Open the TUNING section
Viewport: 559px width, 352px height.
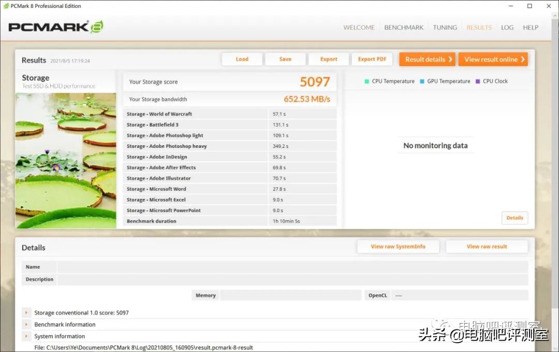[445, 27]
